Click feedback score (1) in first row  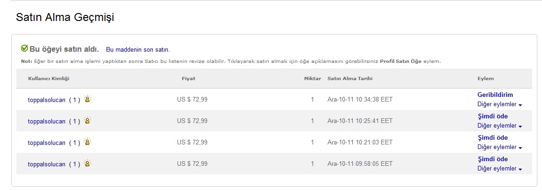tap(74, 100)
